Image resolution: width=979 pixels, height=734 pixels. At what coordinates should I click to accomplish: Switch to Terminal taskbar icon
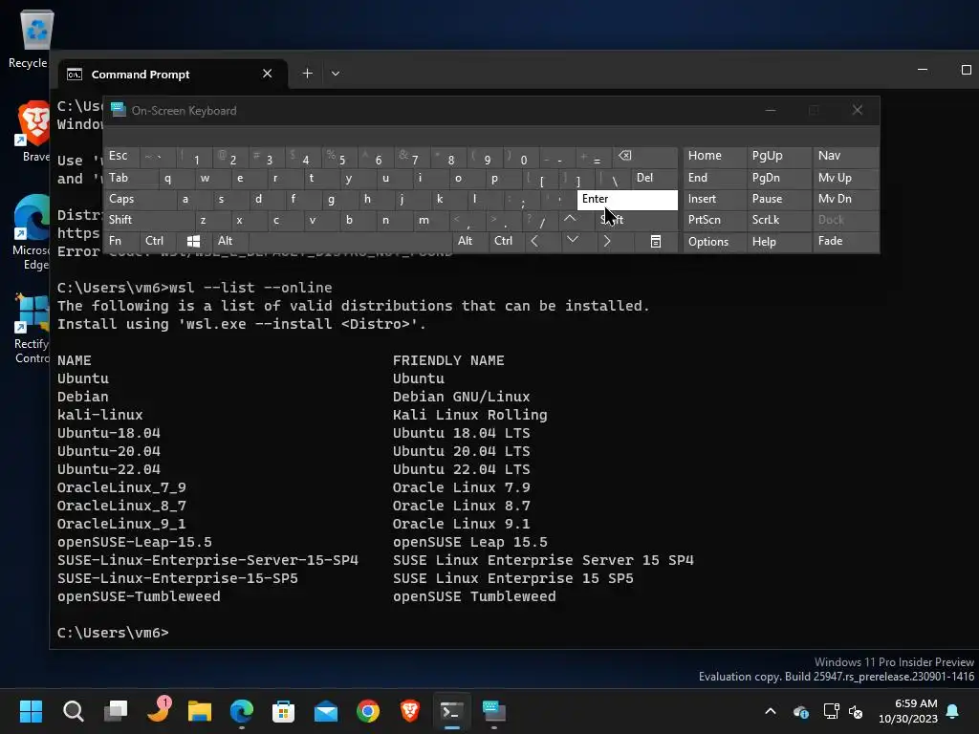(x=452, y=711)
